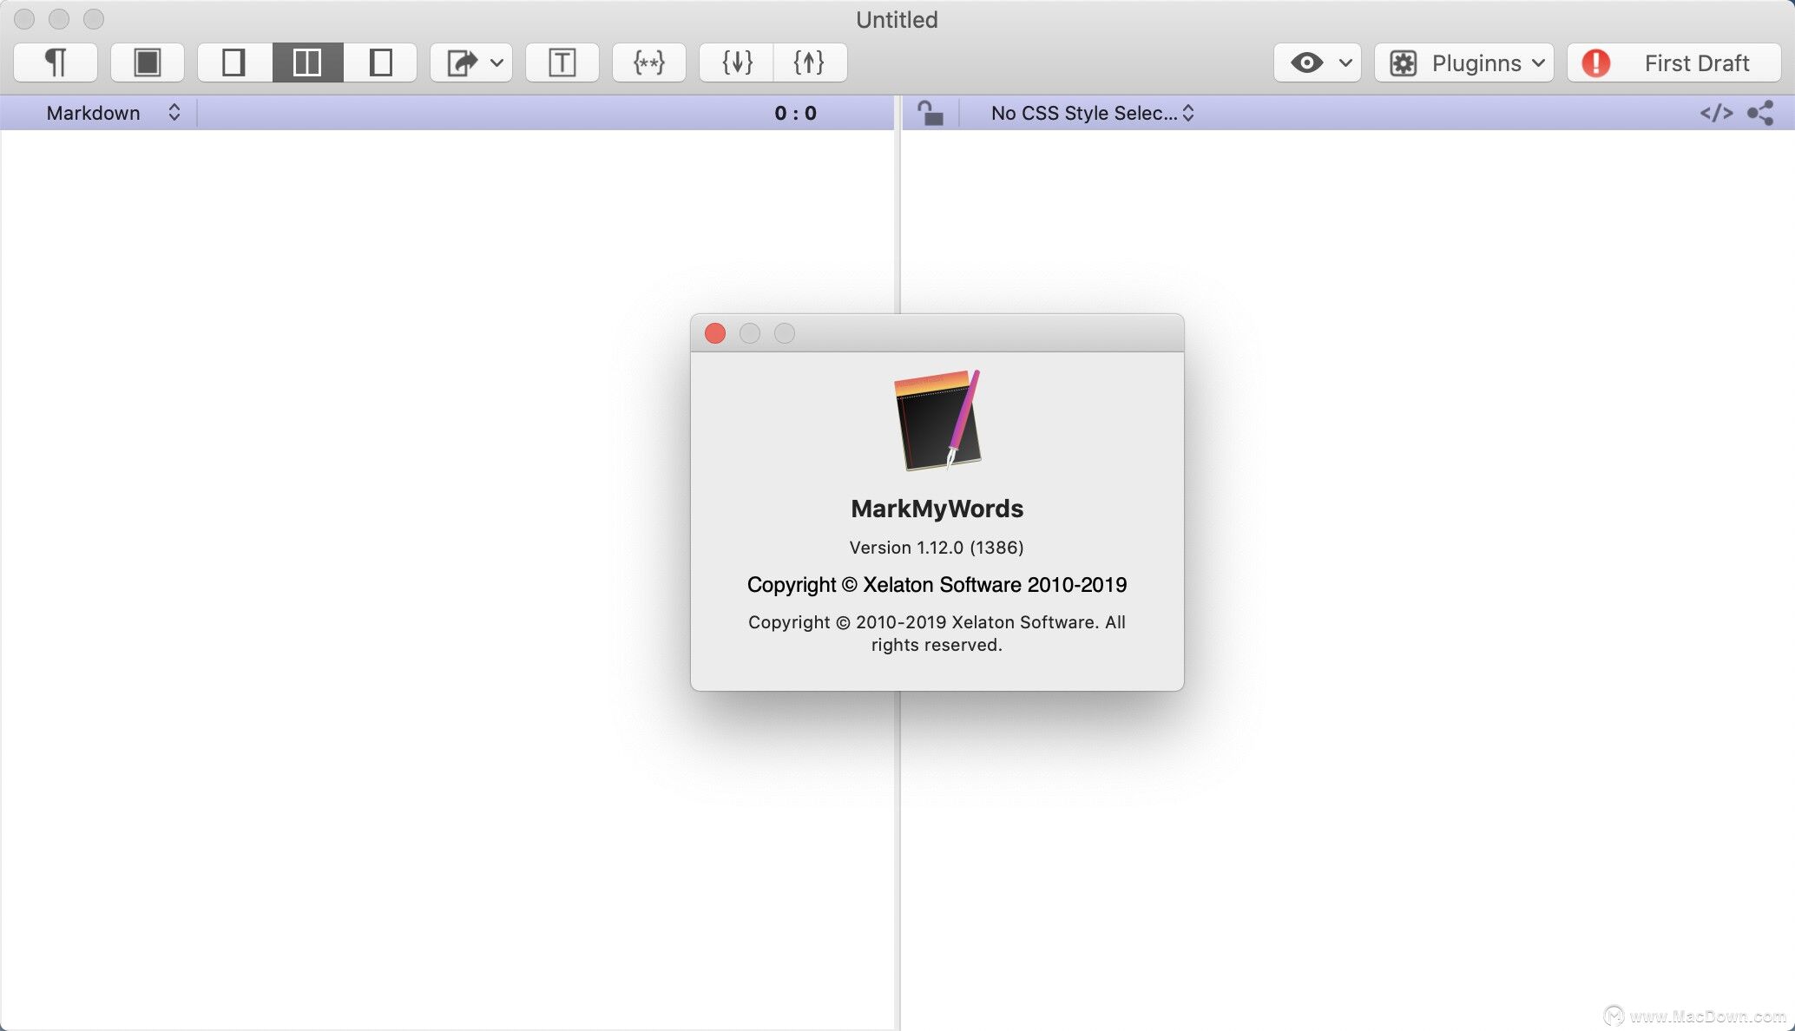Click the 0 : 0 cursor position counter
The image size is (1795, 1031).
(795, 113)
